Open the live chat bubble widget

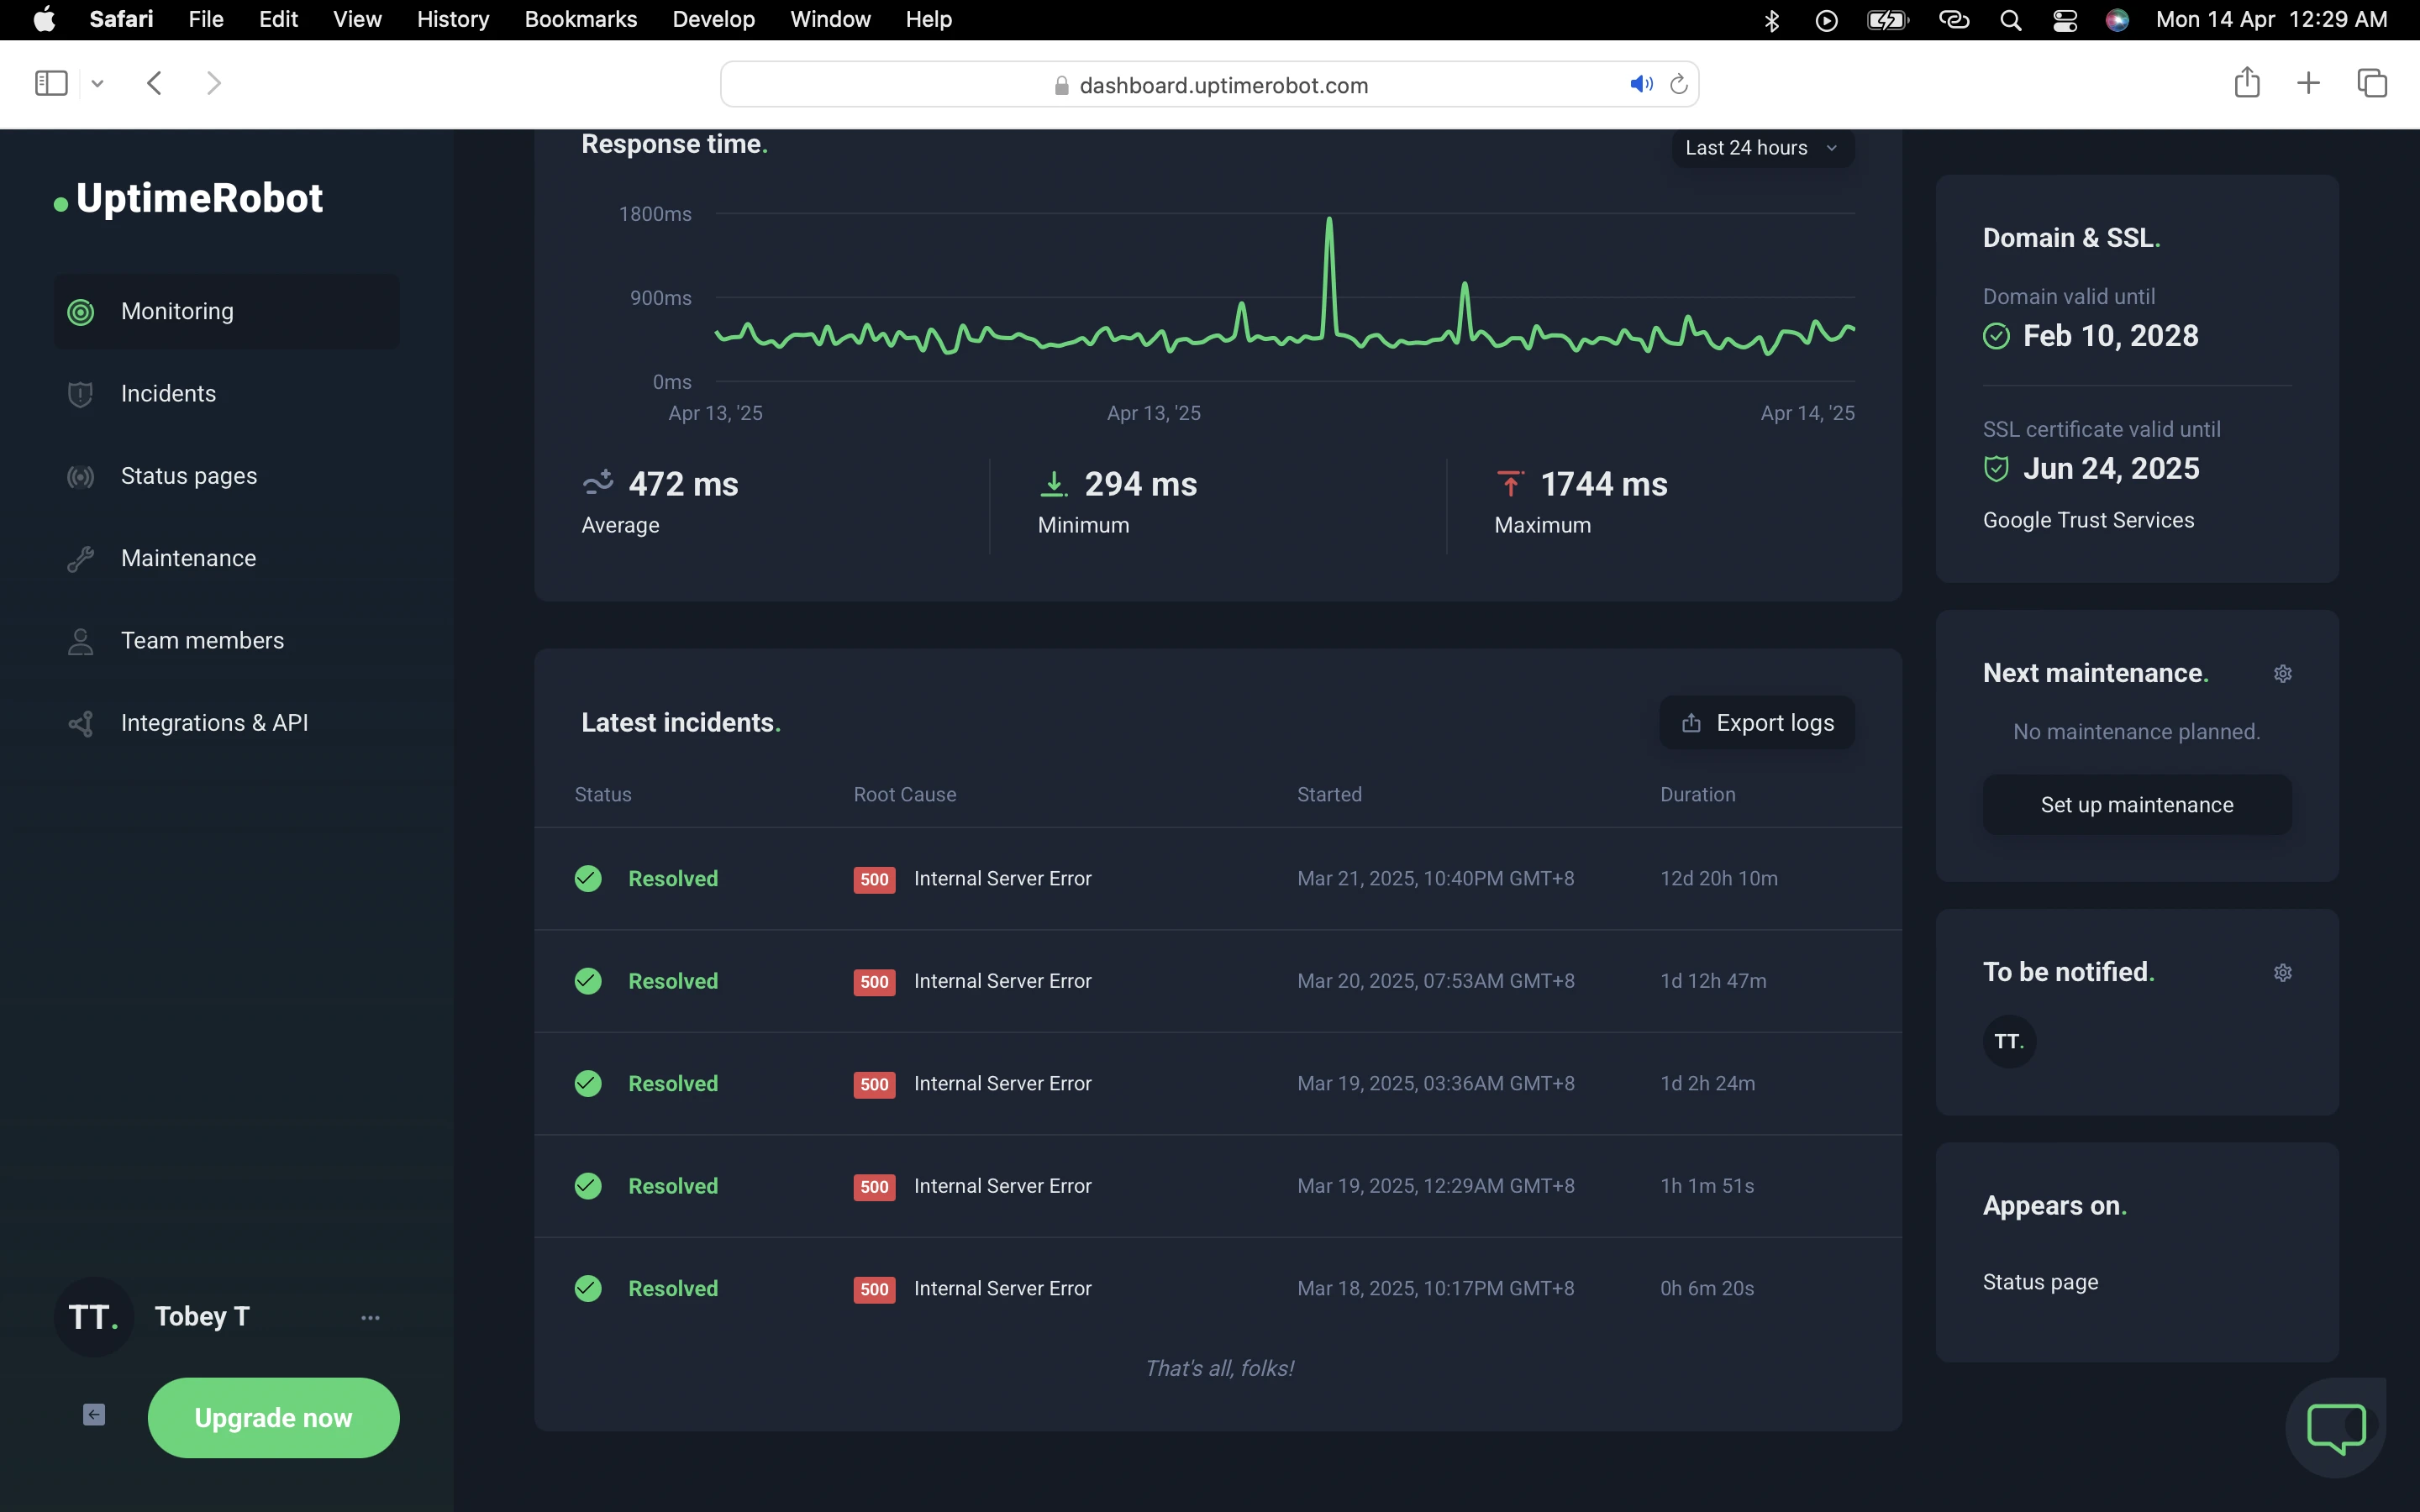[x=2335, y=1427]
